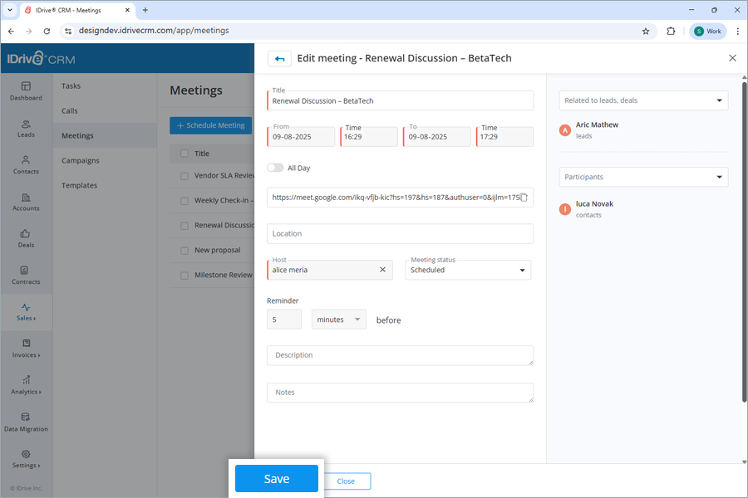Open the Deals section
This screenshot has width=748, height=498.
pyautogui.click(x=26, y=239)
